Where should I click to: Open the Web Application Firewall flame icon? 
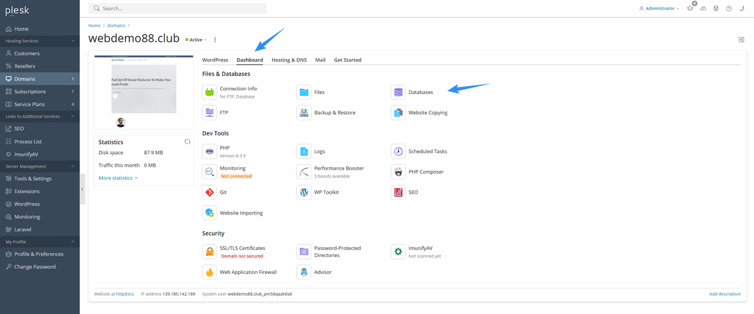click(209, 272)
